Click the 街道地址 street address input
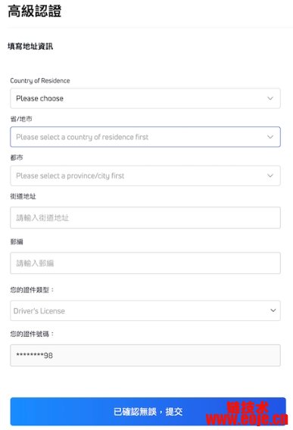Image resolution: width=293 pixels, height=430 pixels. tap(145, 218)
